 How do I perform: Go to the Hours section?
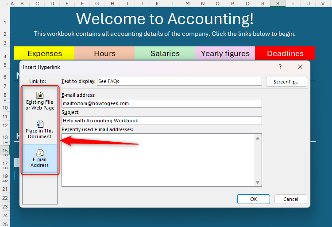click(x=104, y=53)
